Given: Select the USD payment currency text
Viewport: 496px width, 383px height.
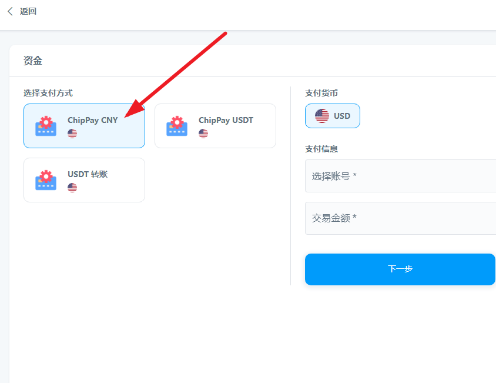Looking at the screenshot, I should point(342,116).
